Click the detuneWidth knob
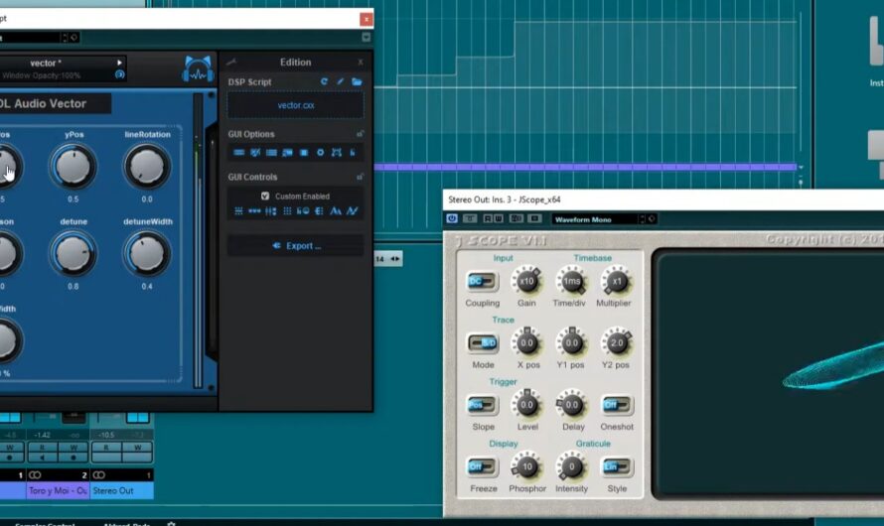The image size is (884, 526). pos(147,253)
